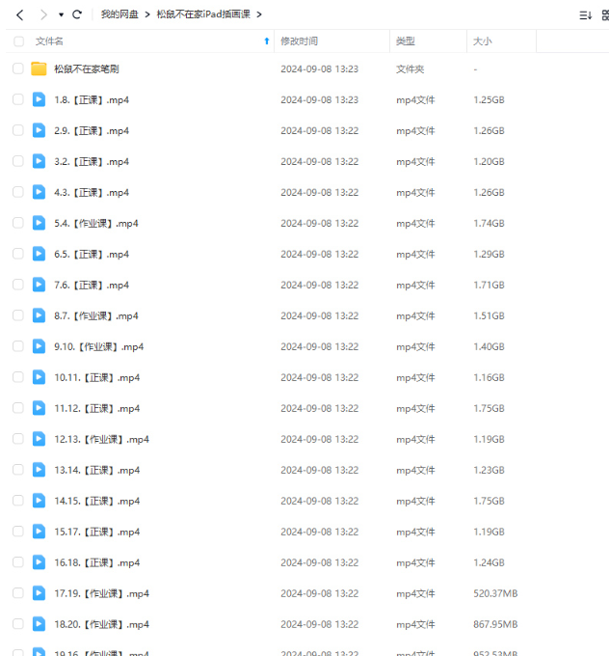609x656 pixels.
Task: Open the sort order menu icon
Action: [x=585, y=15]
